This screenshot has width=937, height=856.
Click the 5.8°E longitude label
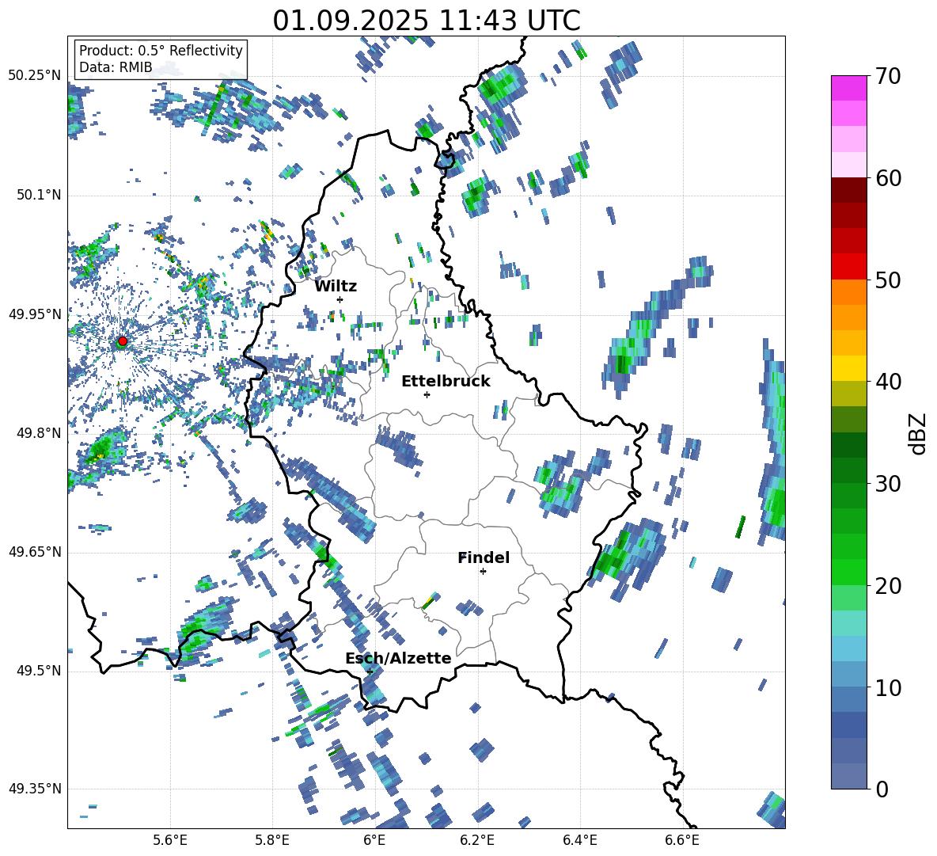(272, 840)
